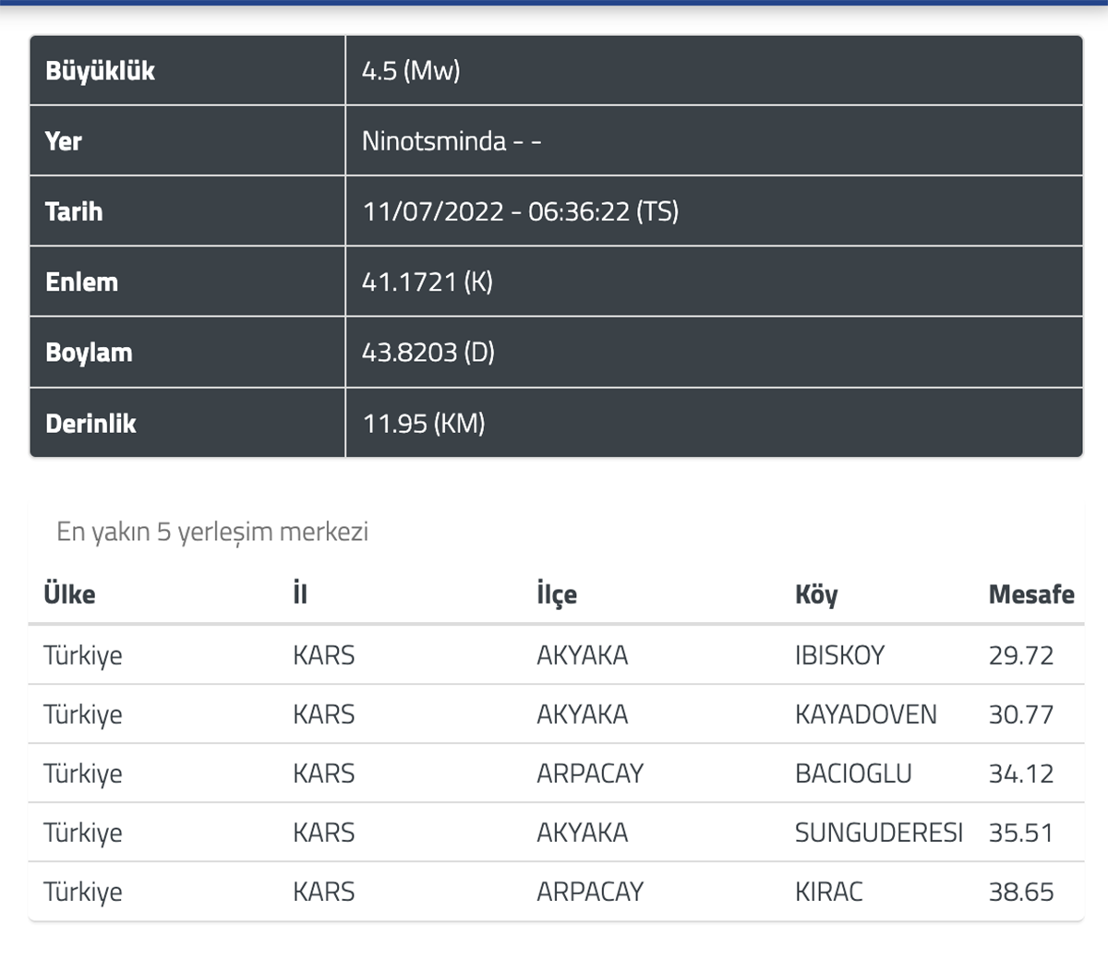Click the SUNGUDERESI village entry

[878, 833]
